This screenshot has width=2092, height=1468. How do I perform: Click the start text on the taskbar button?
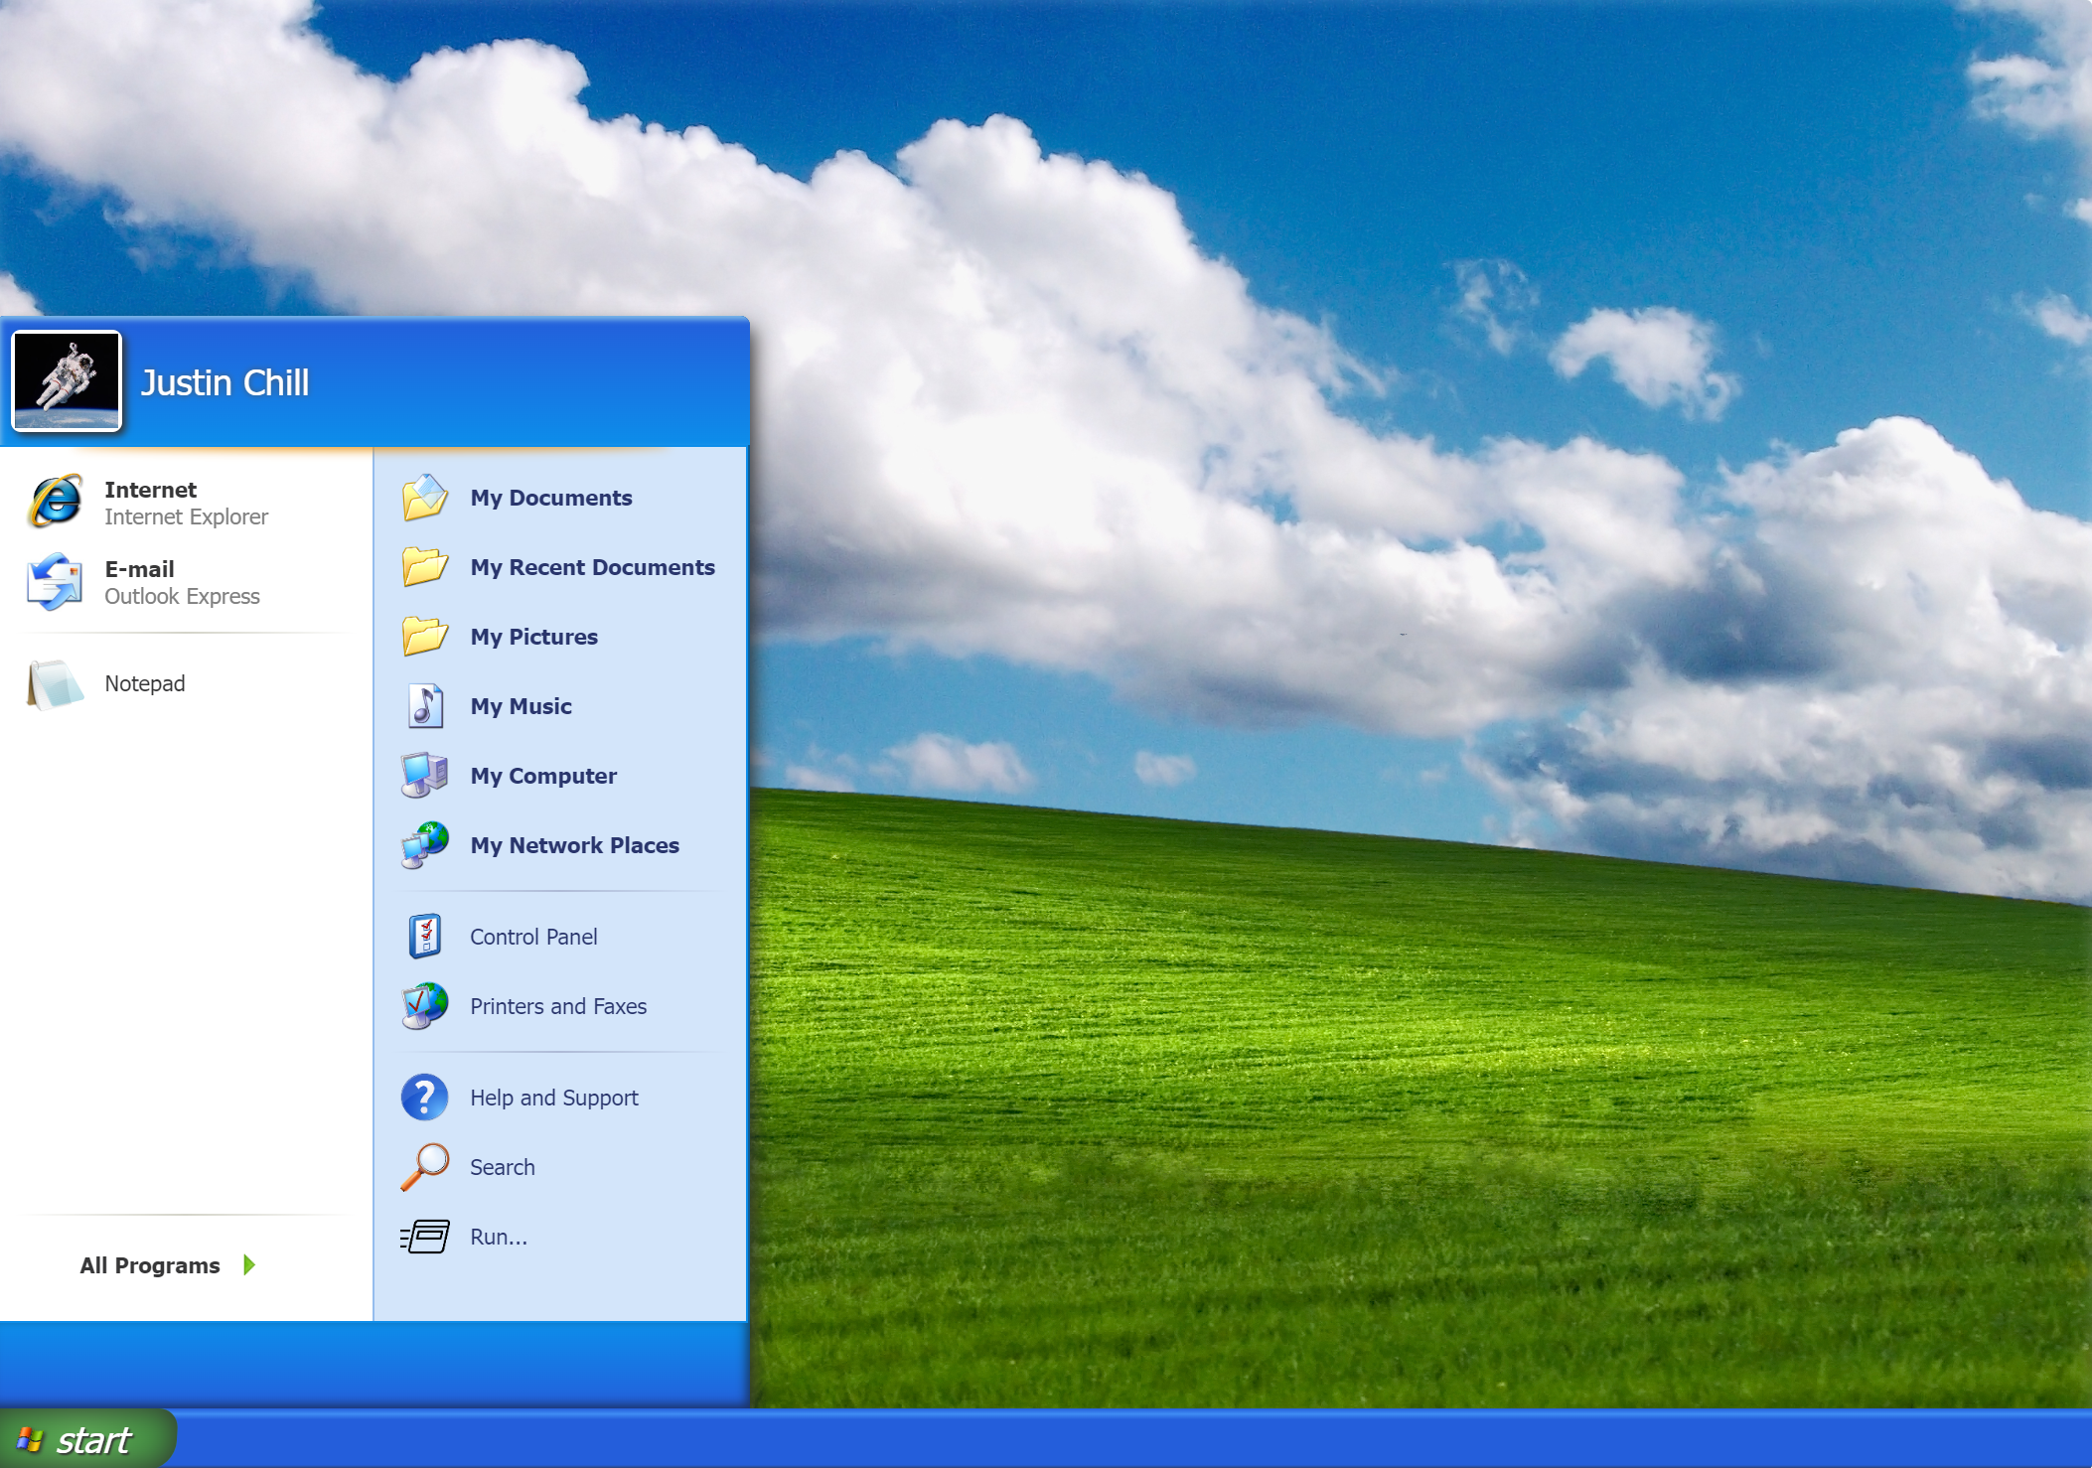tap(93, 1441)
